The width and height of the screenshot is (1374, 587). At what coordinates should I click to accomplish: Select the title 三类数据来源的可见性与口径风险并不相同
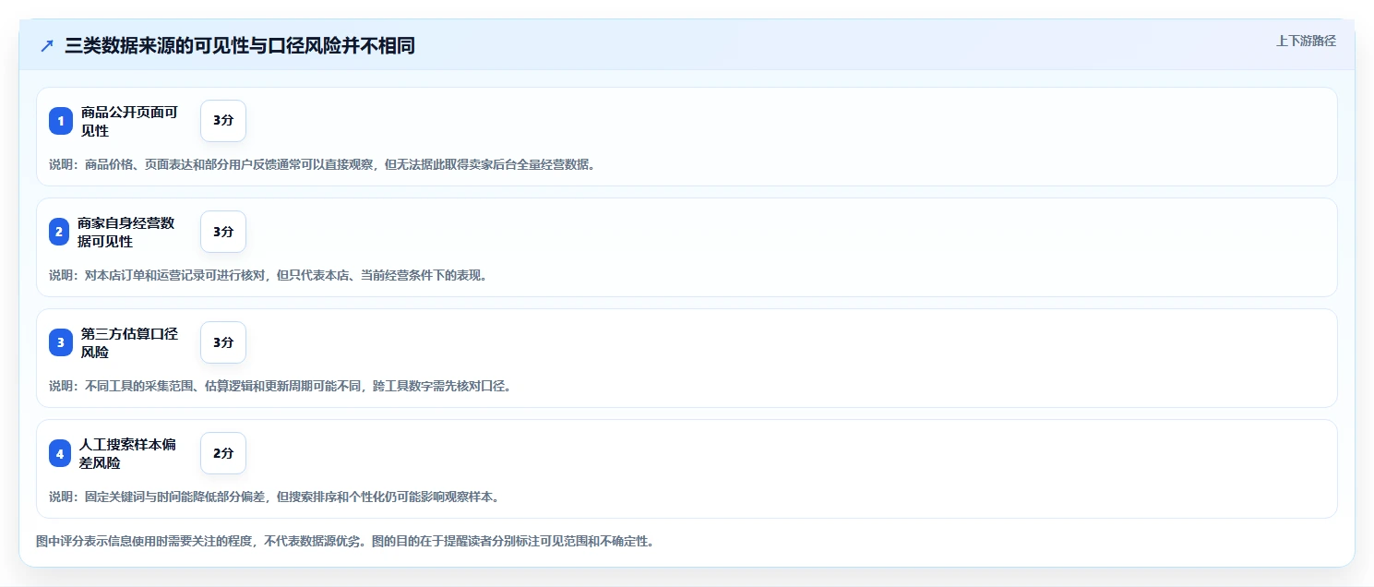tap(240, 45)
